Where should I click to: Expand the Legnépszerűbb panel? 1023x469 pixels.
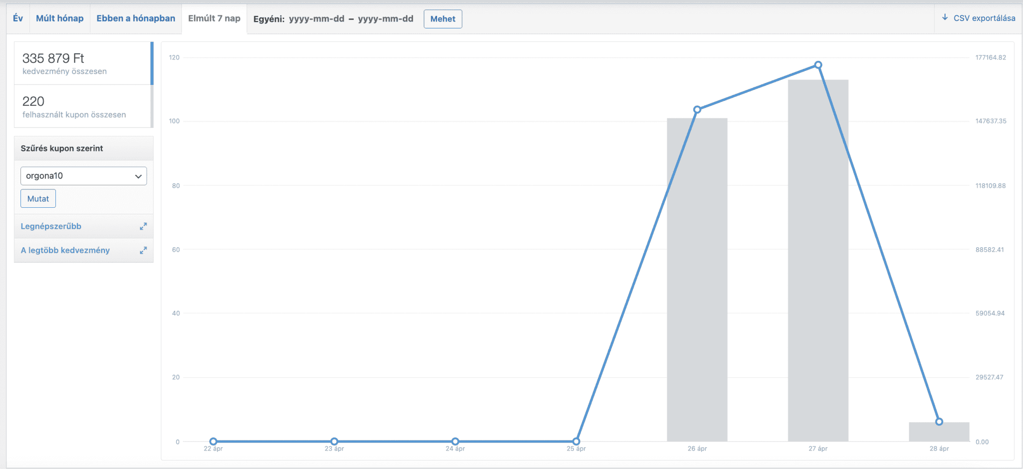click(x=50, y=226)
